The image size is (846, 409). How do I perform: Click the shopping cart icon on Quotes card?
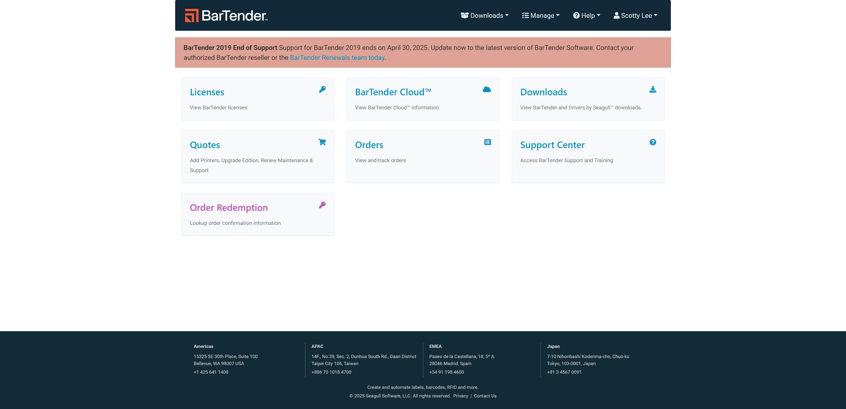pos(322,142)
